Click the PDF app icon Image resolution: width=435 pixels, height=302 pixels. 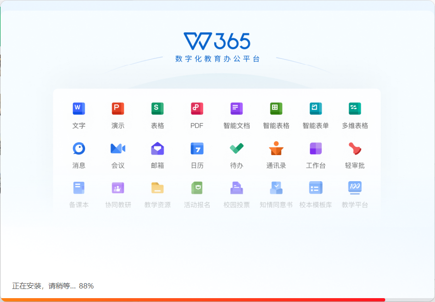[197, 108]
